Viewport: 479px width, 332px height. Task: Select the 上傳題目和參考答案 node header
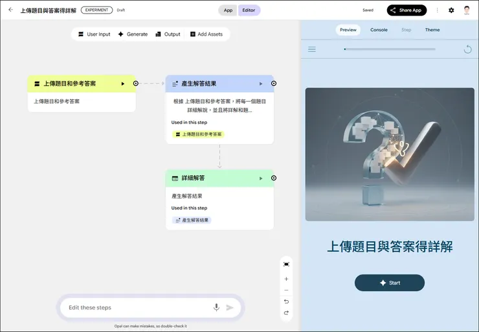point(82,84)
